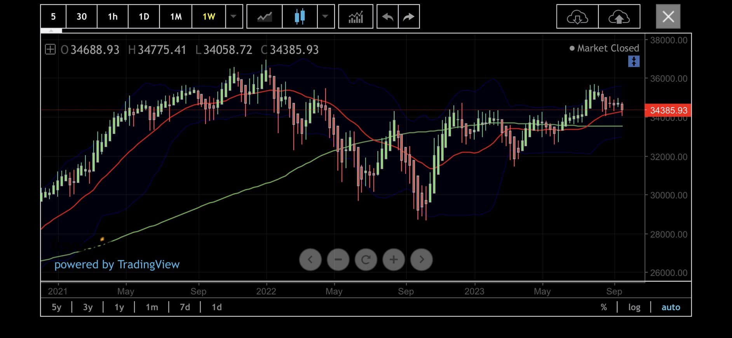This screenshot has height=338, width=732.
Task: Switch to the 1D interval tab
Action: tap(144, 17)
